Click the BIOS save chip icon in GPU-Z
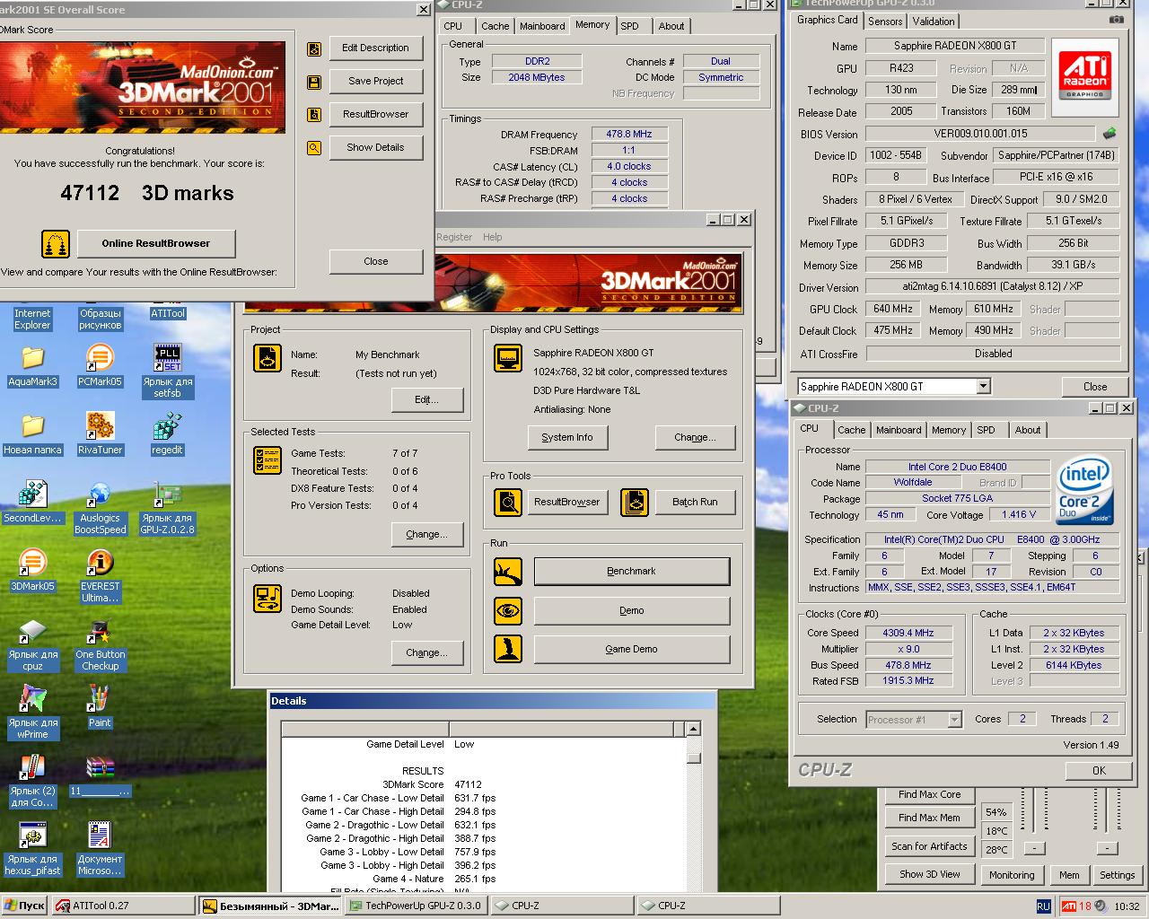 (x=1110, y=134)
